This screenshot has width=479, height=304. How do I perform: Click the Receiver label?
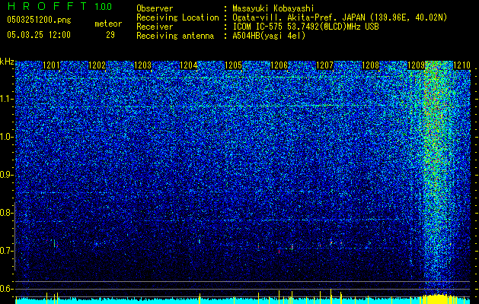(x=155, y=27)
